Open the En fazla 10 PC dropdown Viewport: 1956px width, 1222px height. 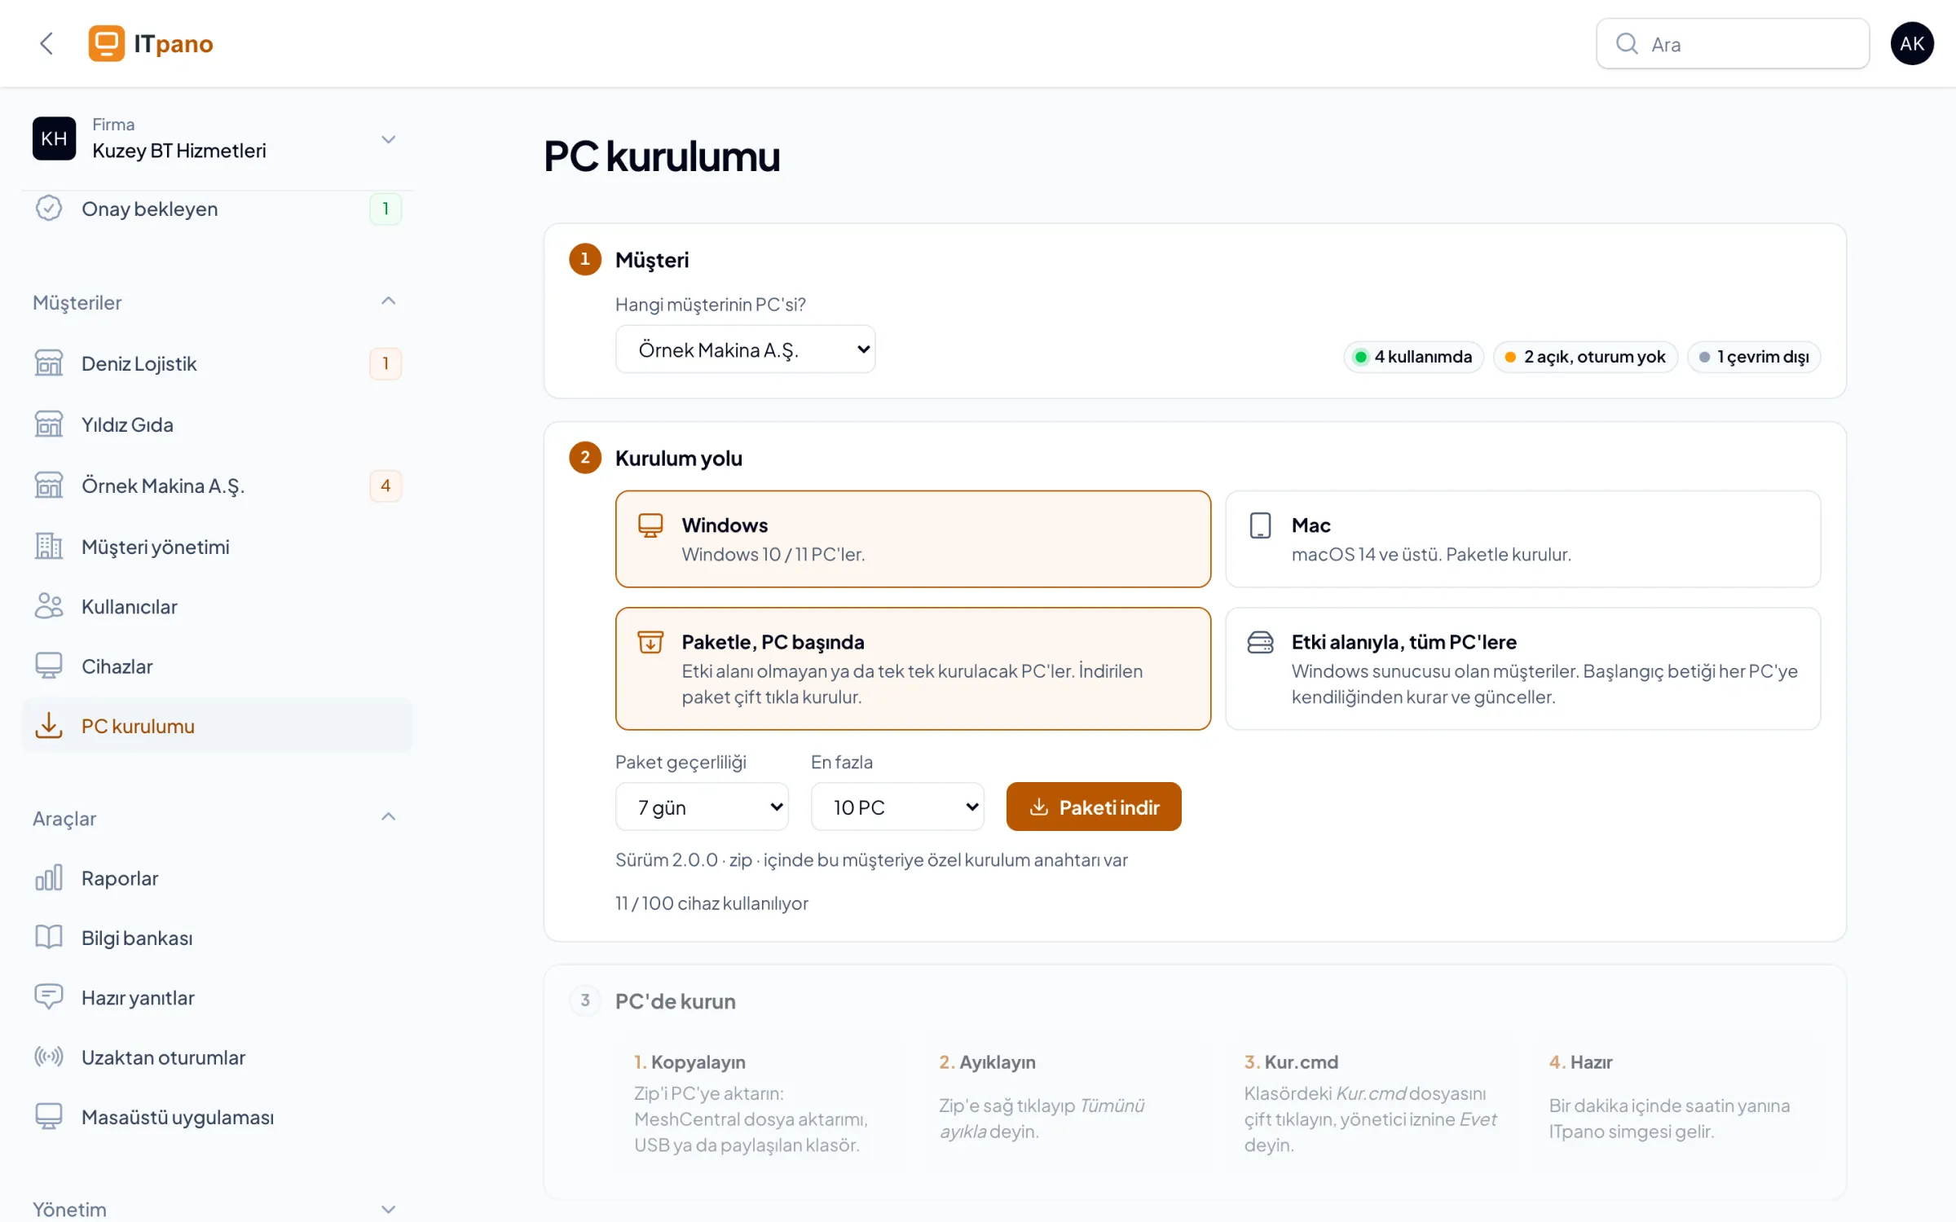(897, 807)
